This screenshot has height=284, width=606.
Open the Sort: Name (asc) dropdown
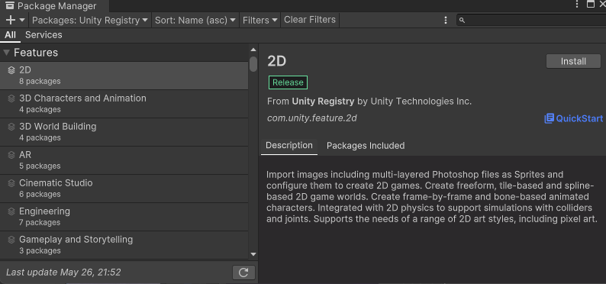[x=195, y=20]
